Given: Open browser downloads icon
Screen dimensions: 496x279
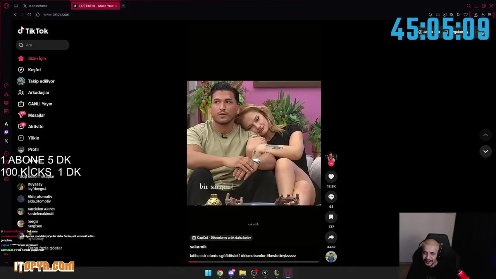Looking at the screenshot, I should [x=482, y=15].
